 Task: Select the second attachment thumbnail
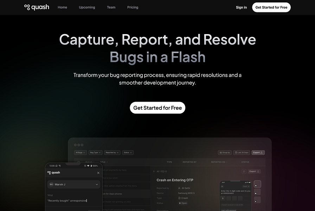click(257, 192)
